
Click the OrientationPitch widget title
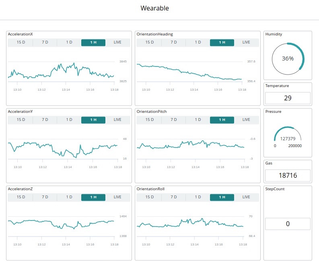[152, 112]
